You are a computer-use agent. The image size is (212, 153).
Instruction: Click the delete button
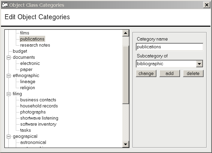coord(193,74)
